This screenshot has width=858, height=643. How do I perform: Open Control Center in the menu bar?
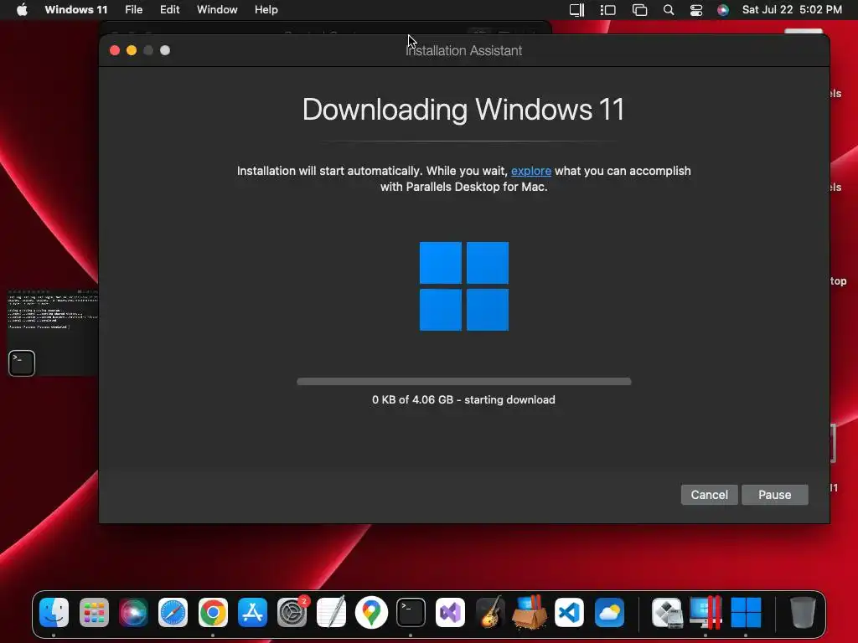pos(696,9)
